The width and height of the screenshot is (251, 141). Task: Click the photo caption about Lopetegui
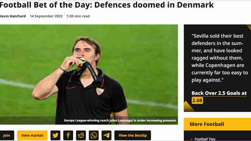(x=120, y=120)
